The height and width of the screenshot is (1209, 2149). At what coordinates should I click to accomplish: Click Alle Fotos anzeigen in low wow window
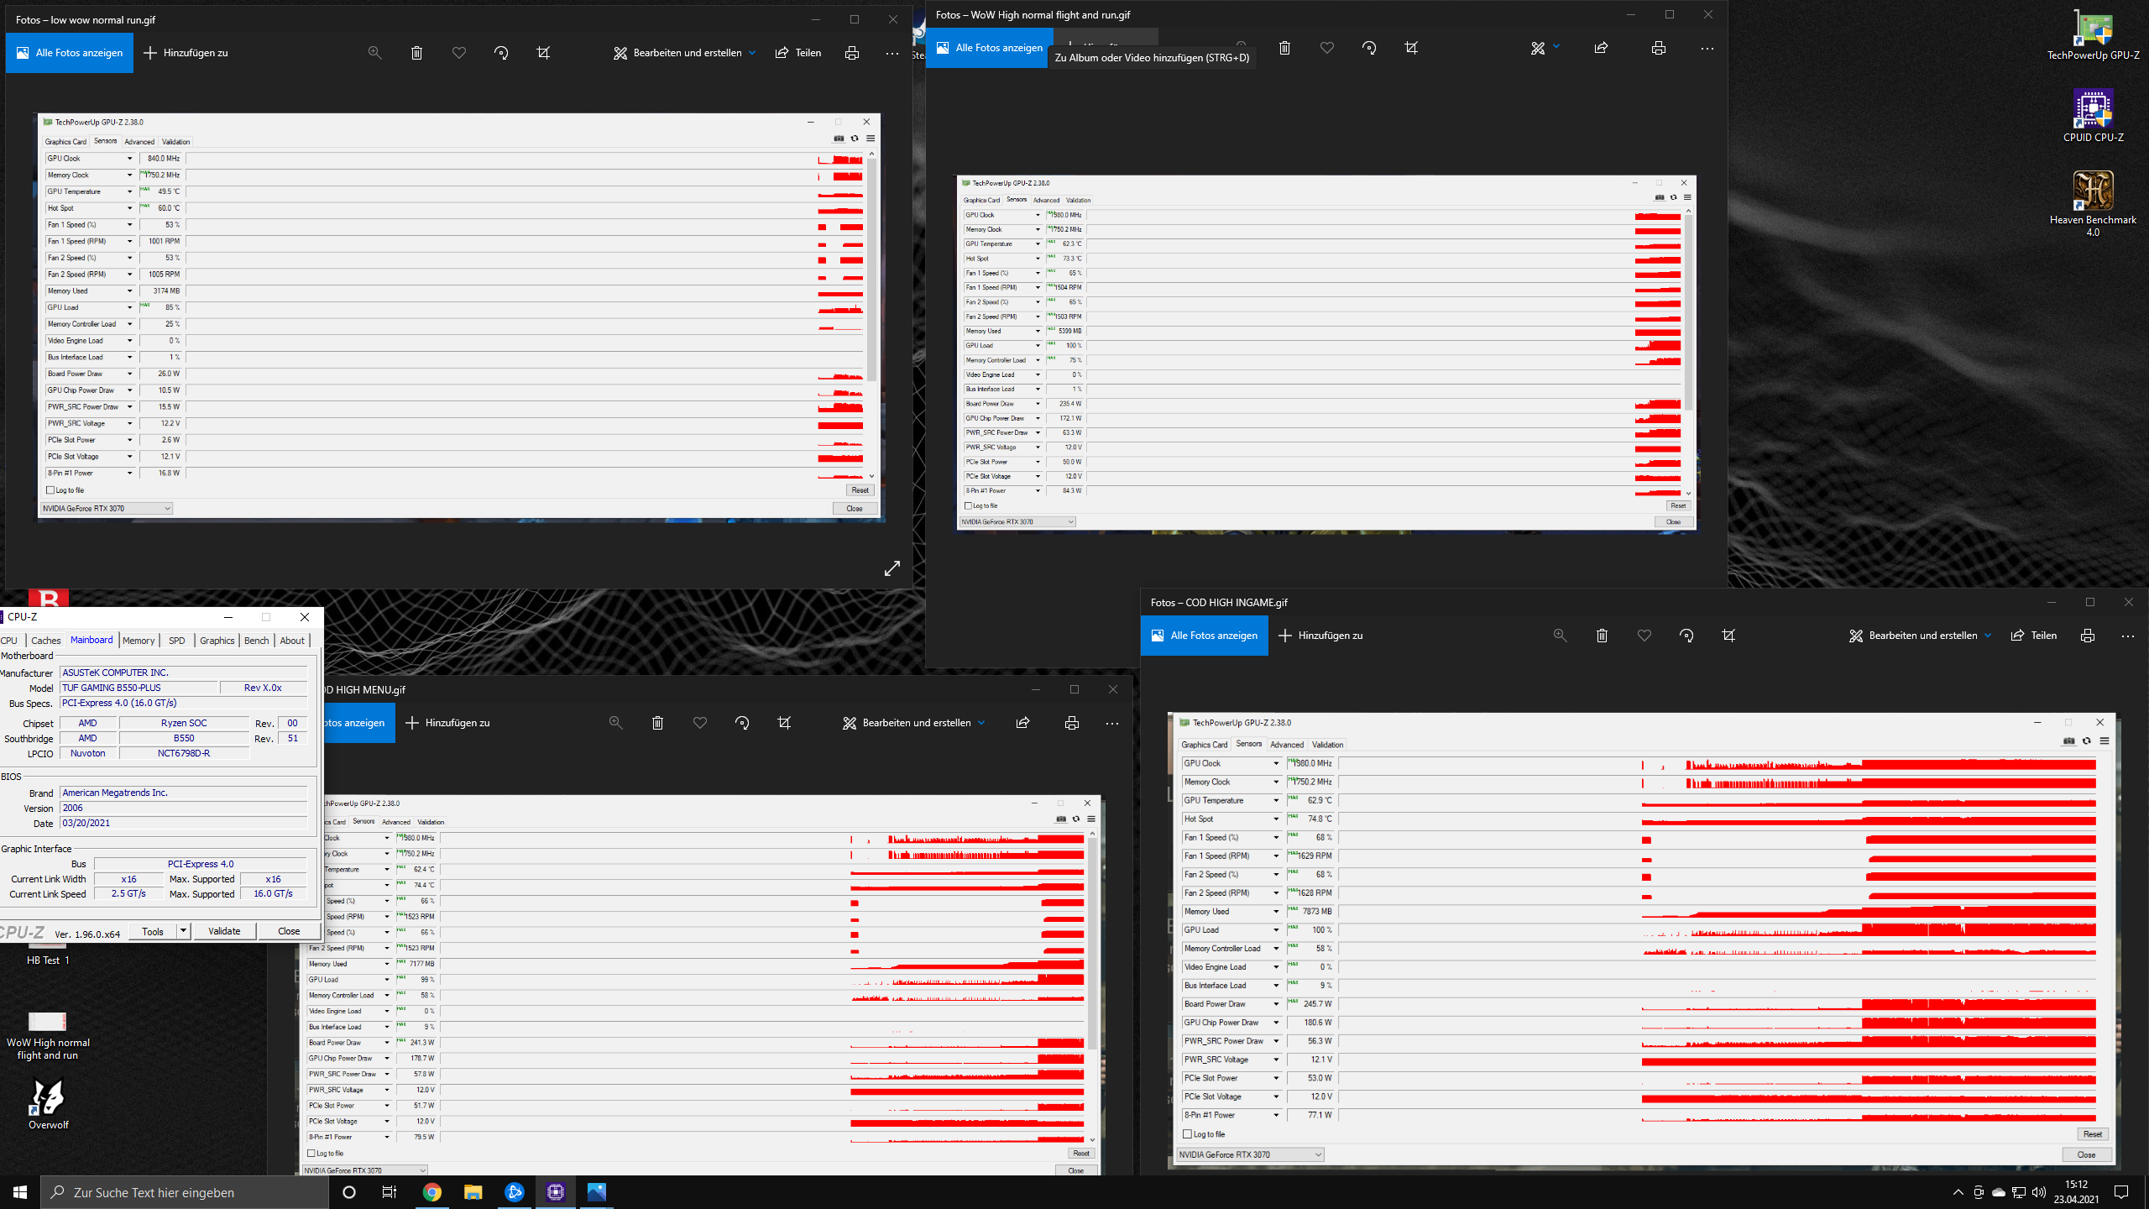[x=70, y=53]
